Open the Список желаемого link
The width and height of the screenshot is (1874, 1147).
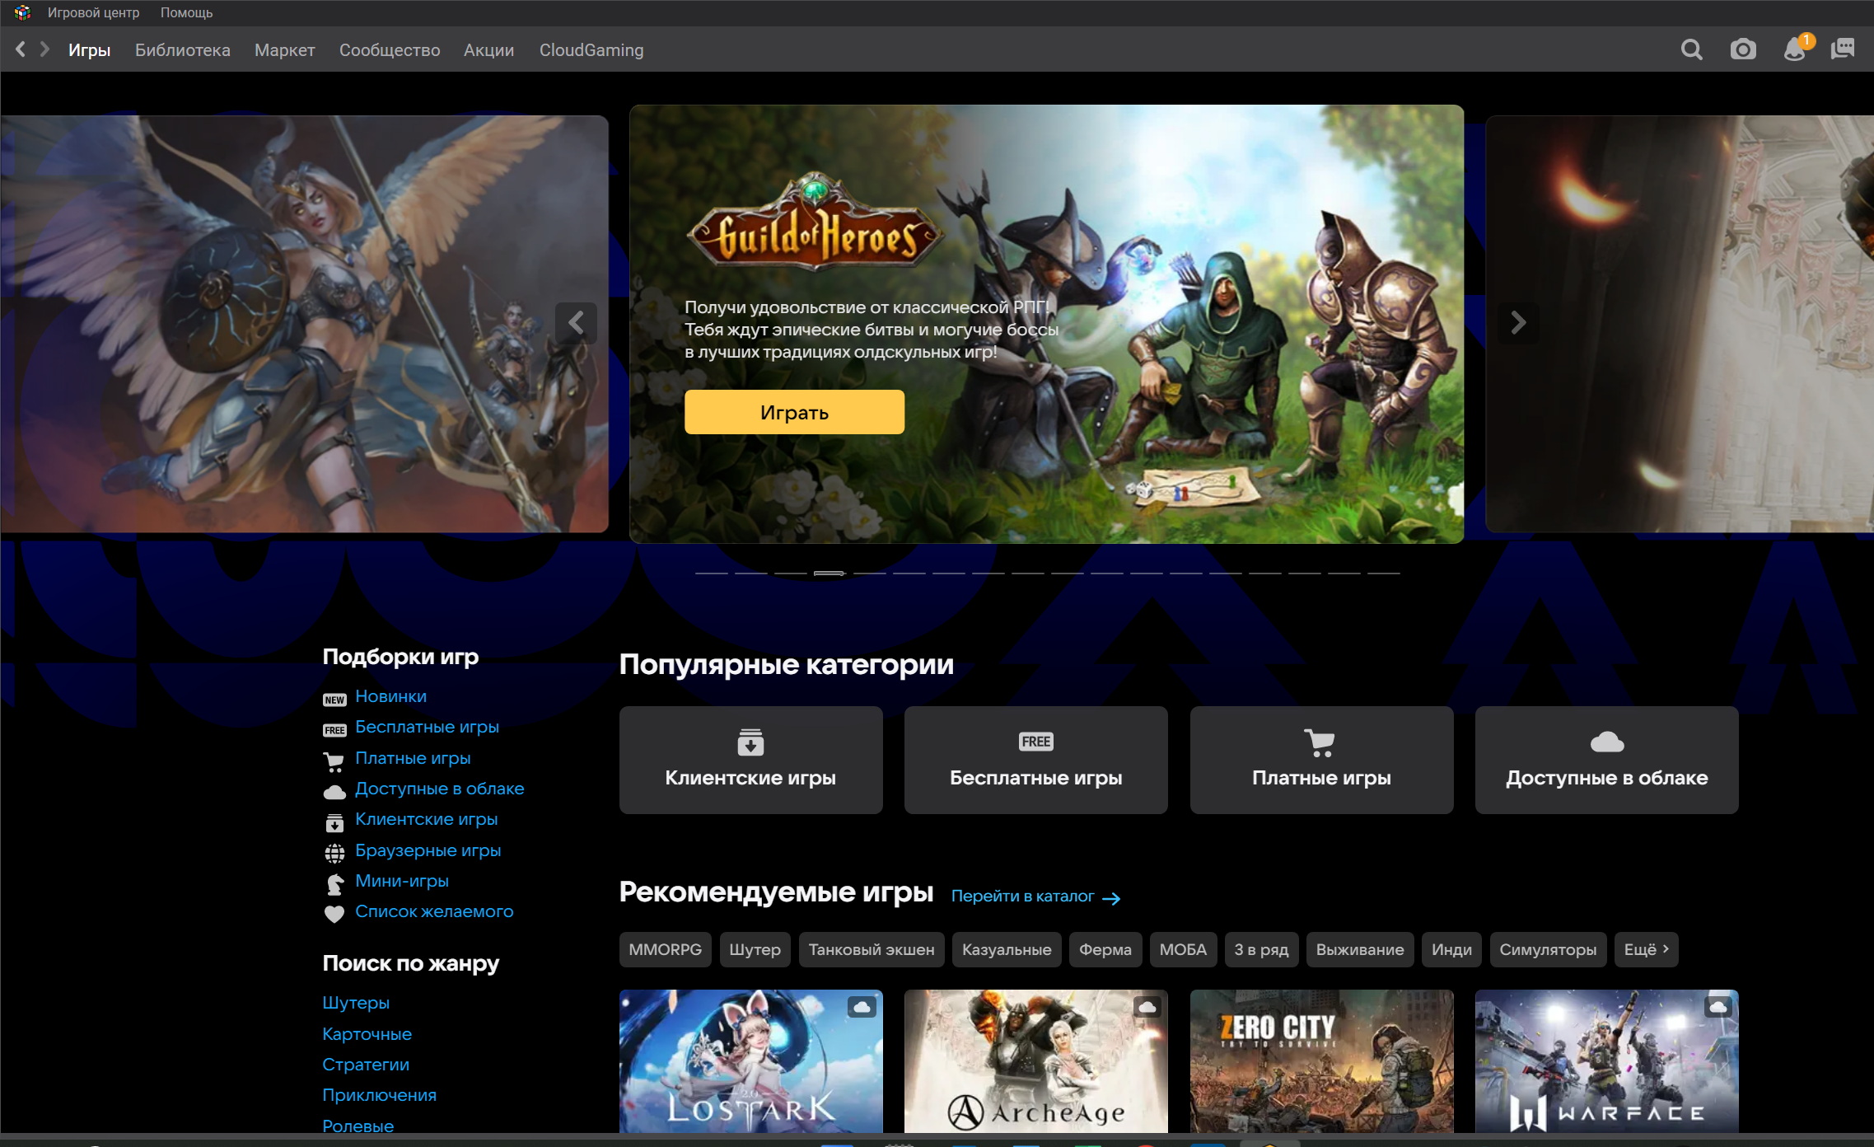[x=434, y=911]
